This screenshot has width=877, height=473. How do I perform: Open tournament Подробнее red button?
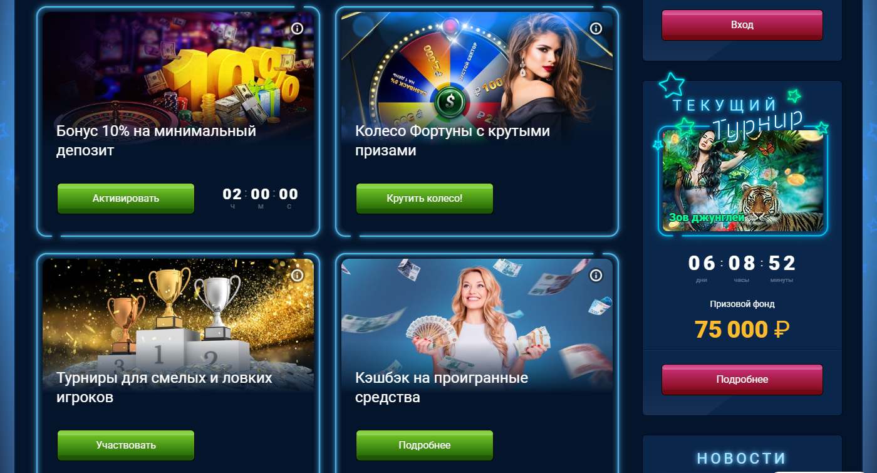(x=742, y=380)
